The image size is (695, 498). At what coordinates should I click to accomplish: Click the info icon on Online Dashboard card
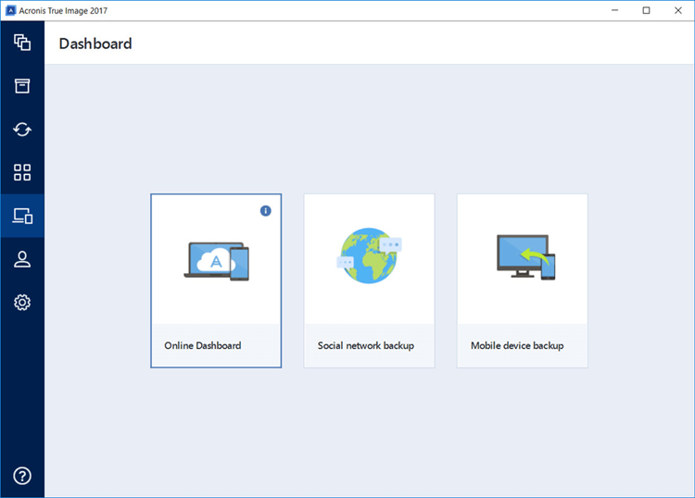tap(266, 211)
